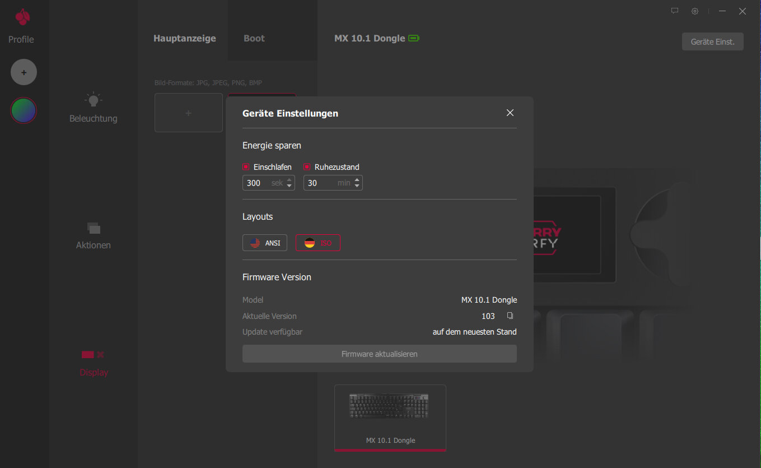Select the MX 10.1 Dongle device thumbnail
This screenshot has height=468, width=761.
coord(390,416)
